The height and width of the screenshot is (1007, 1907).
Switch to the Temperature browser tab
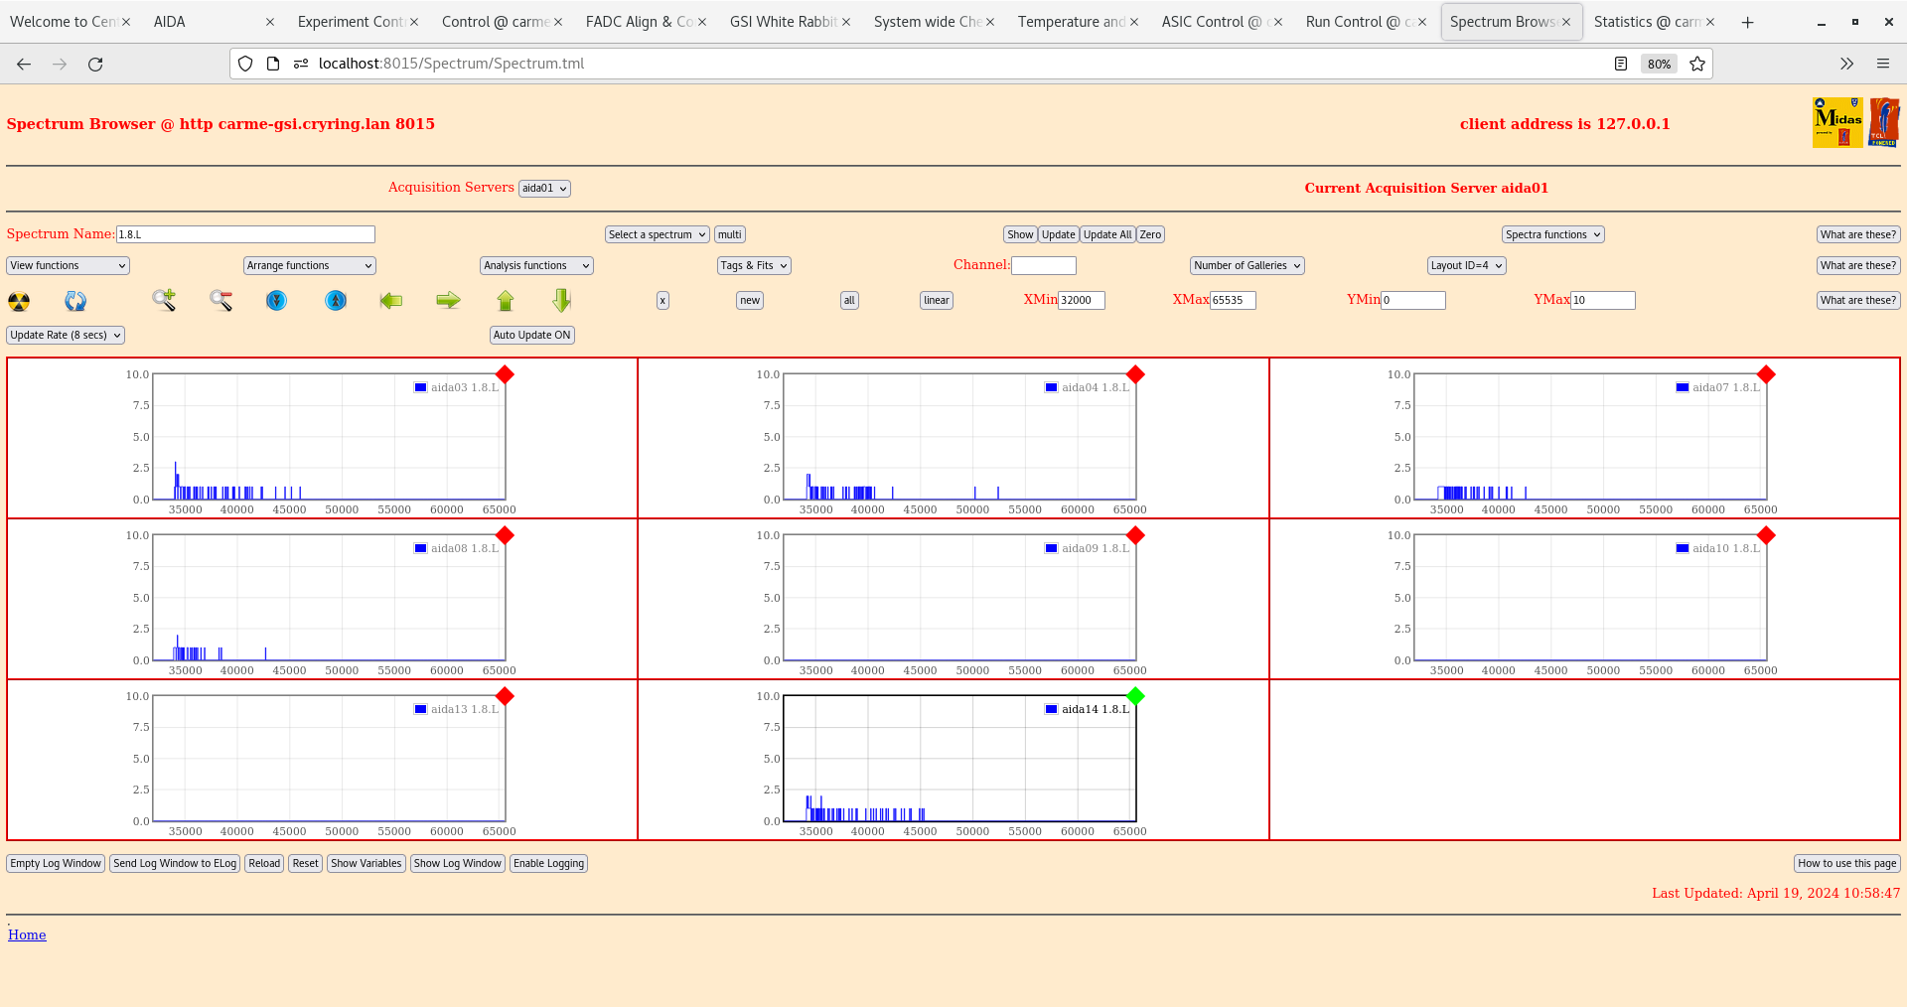click(1071, 22)
